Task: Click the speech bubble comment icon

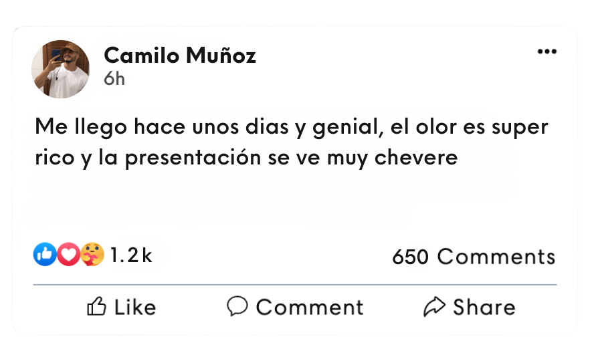Action: click(237, 306)
